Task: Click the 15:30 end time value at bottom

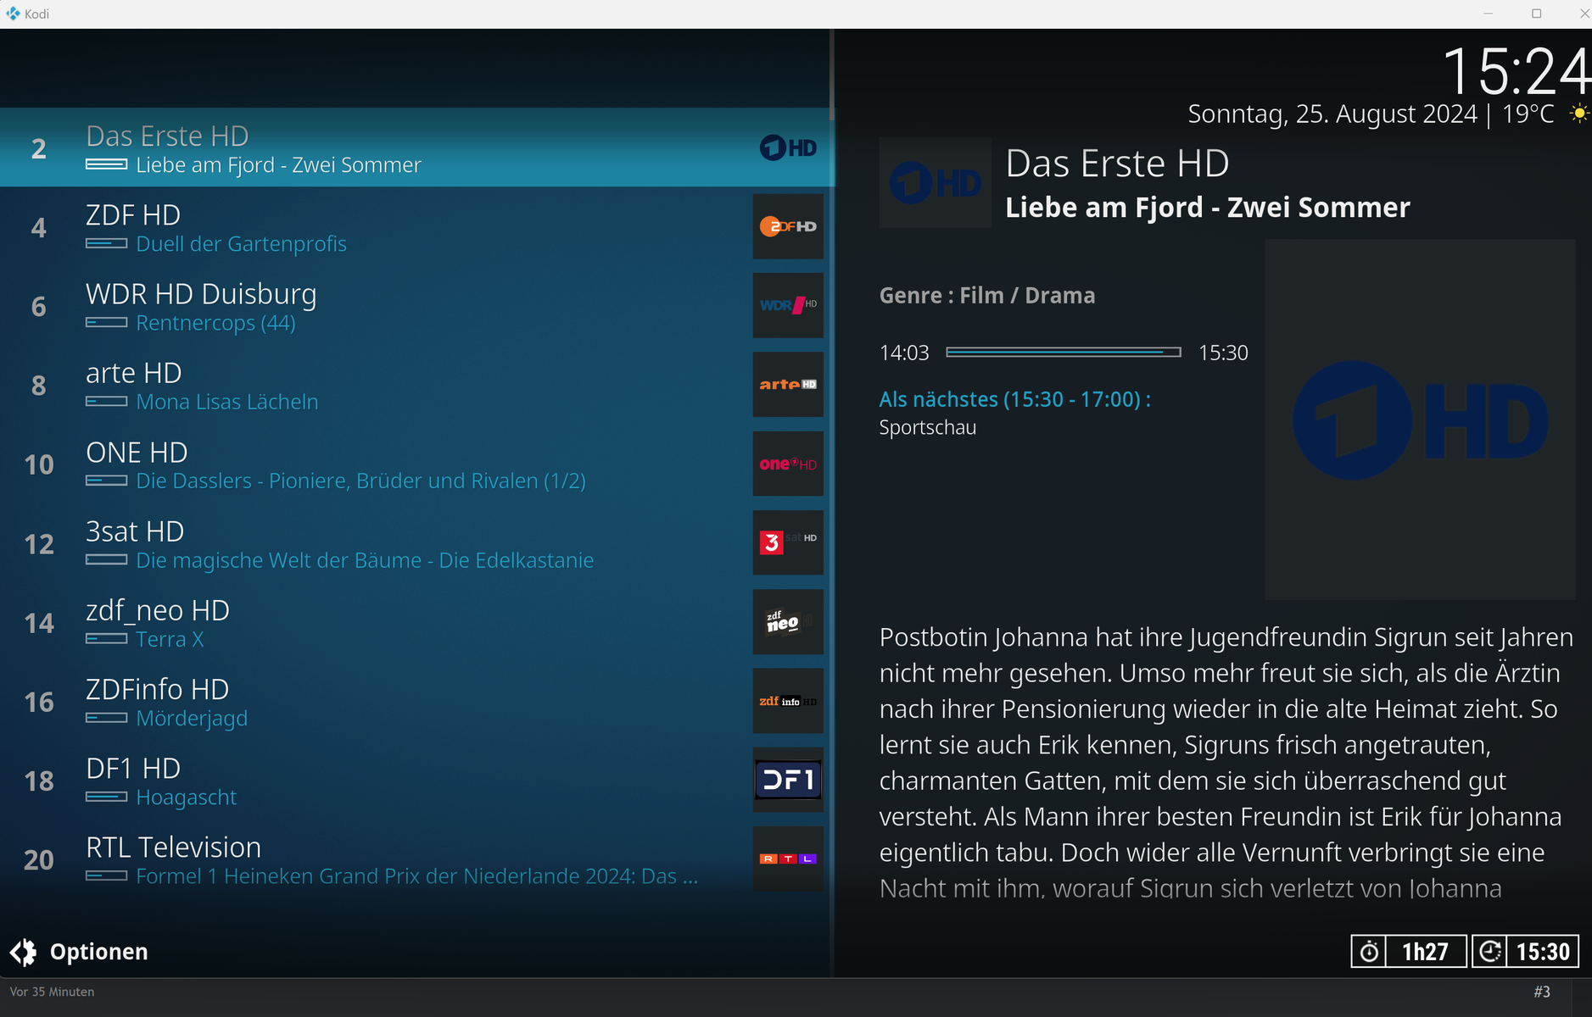Action: 1543,952
